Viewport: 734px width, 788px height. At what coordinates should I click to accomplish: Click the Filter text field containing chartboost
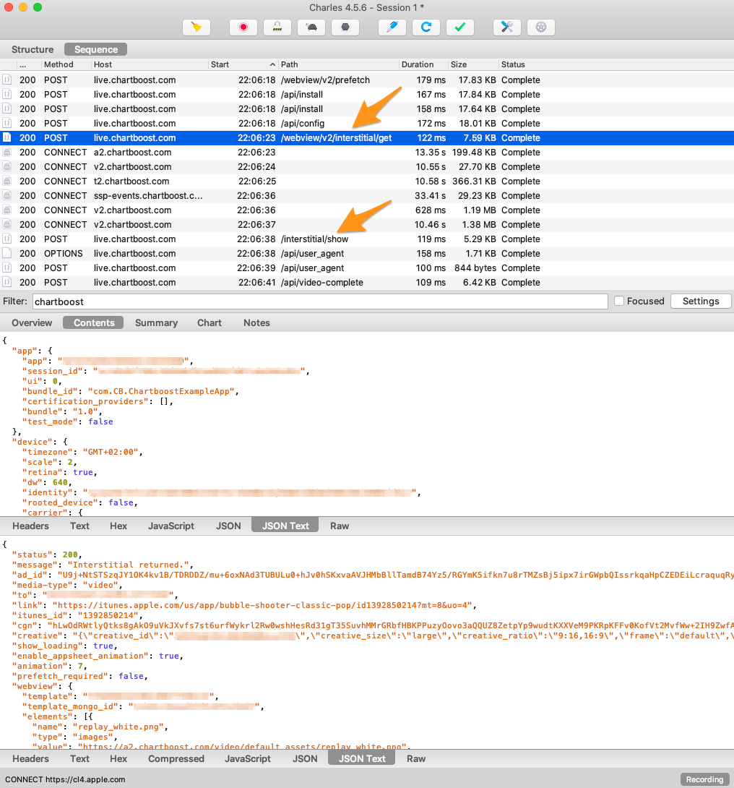click(x=320, y=301)
